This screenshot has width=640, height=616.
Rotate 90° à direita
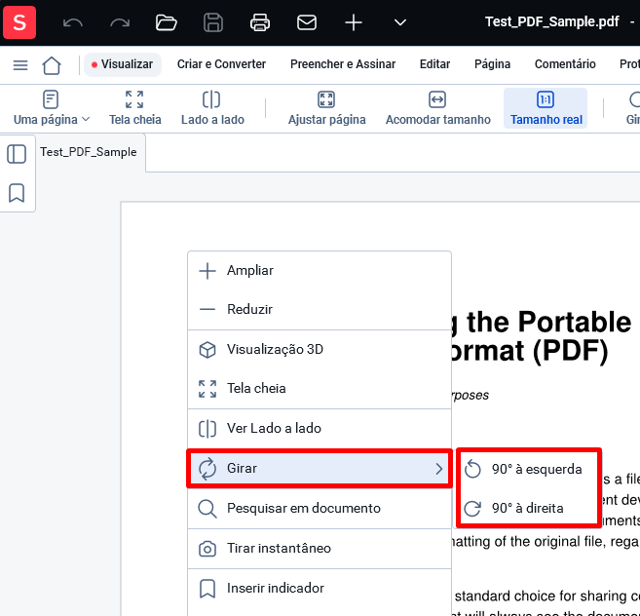[x=529, y=508]
